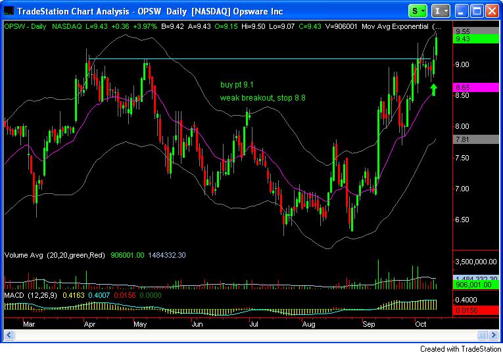The width and height of the screenshot is (503, 353).
Task: Click the 'Mov Avg Exponential' indicator label
Action: [x=395, y=26]
